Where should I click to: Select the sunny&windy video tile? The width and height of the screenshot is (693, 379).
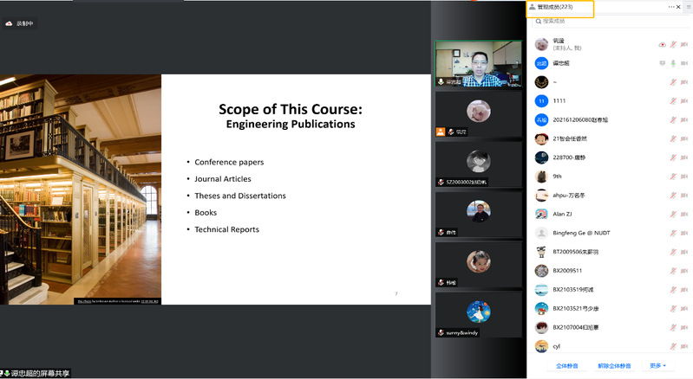(x=478, y=316)
